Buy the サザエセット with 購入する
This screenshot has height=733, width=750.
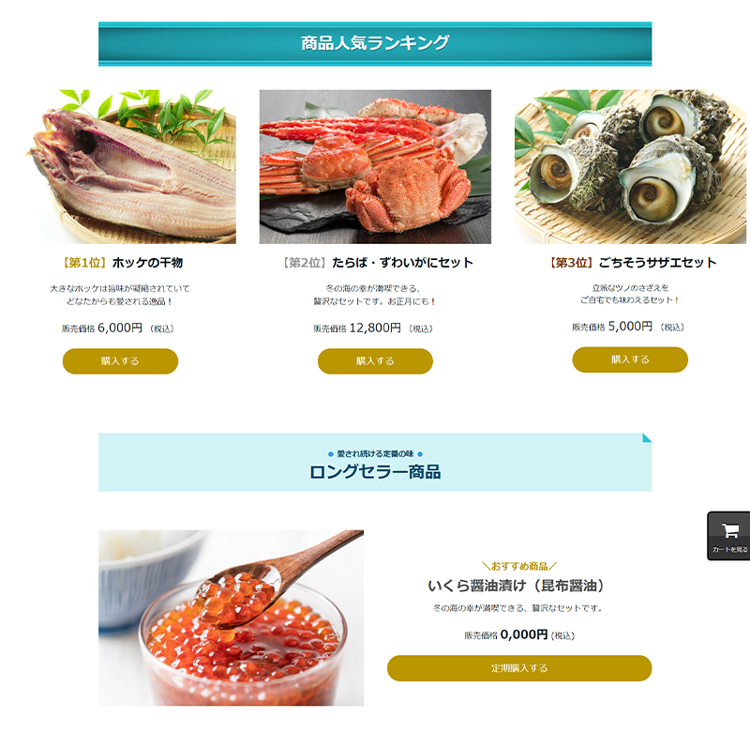point(630,359)
